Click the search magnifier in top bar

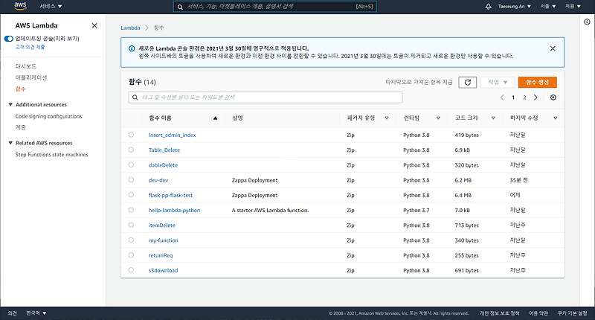(x=180, y=7)
